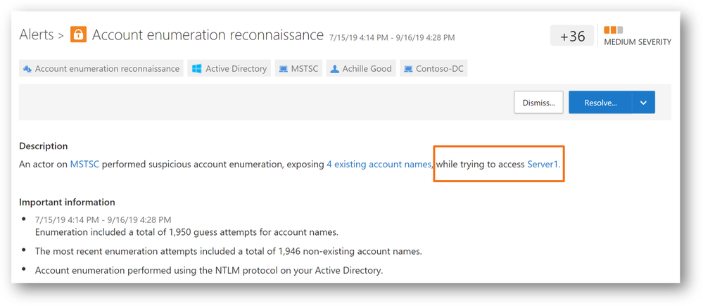The width and height of the screenshot is (703, 306).
Task: Click the +36 count badge
Action: [572, 36]
